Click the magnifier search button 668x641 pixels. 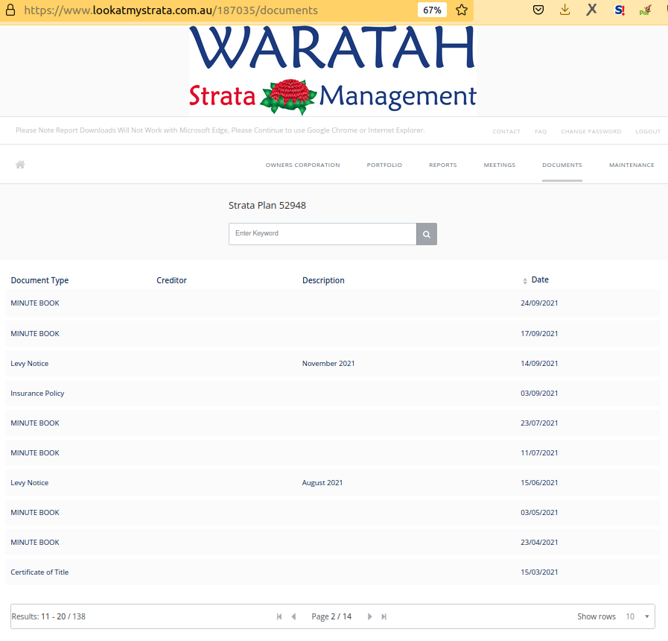[427, 234]
